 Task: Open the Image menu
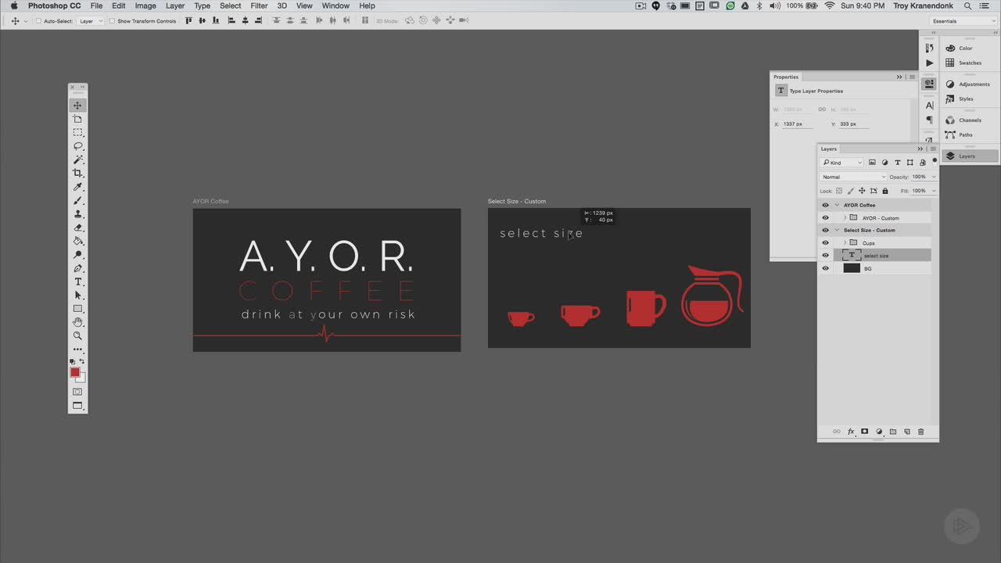(x=145, y=5)
